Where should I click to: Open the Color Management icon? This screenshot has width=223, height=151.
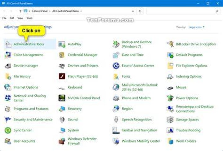[x=8, y=55]
